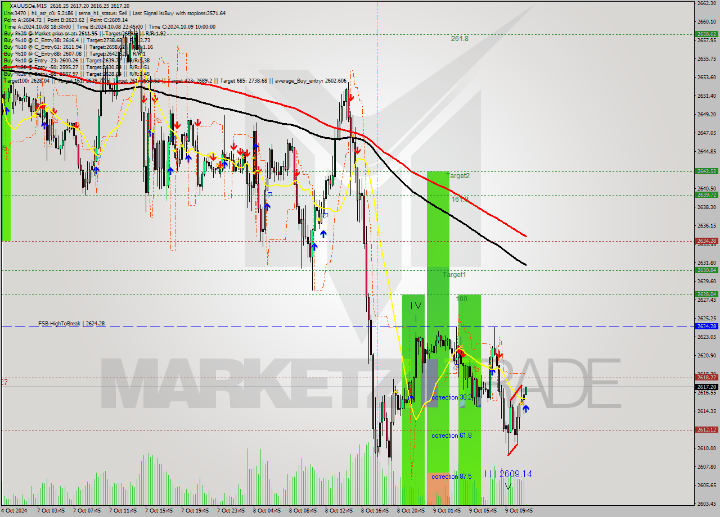The height and width of the screenshot is (517, 720).
Task: Select the 261.8 Fibonacci label
Action: [x=460, y=39]
